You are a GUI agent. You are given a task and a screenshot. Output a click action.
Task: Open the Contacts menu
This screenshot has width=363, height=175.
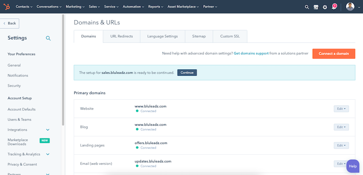tap(24, 7)
